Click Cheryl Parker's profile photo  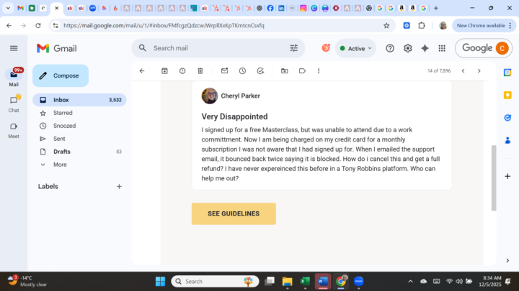click(x=210, y=96)
